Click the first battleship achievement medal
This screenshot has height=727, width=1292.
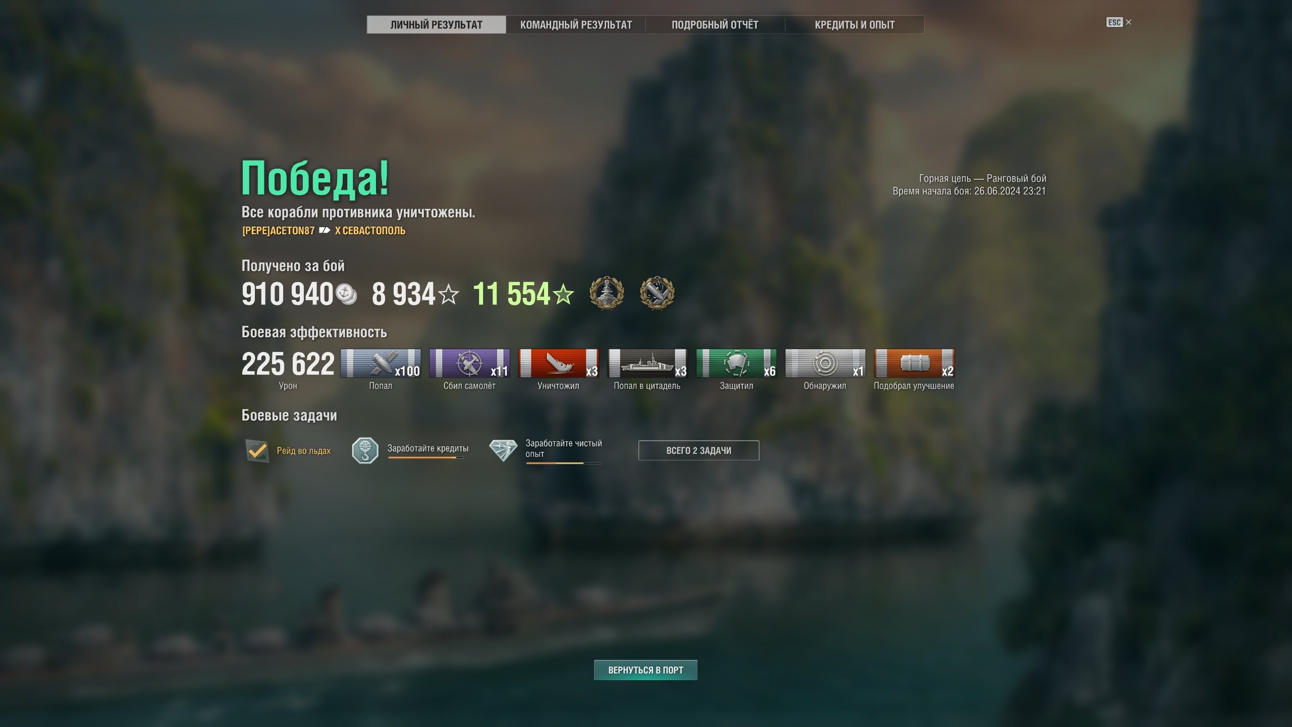(x=607, y=293)
